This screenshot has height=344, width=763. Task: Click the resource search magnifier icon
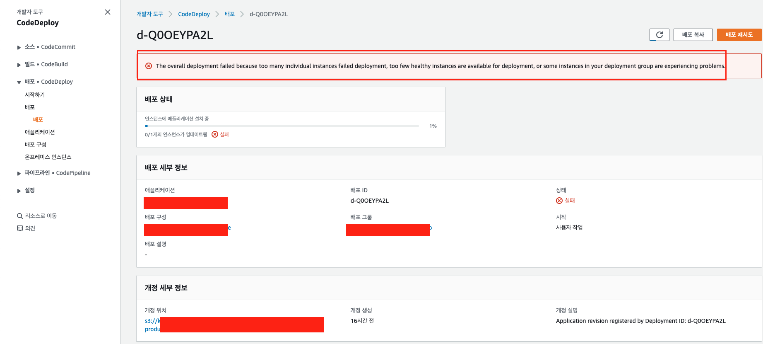coord(19,216)
